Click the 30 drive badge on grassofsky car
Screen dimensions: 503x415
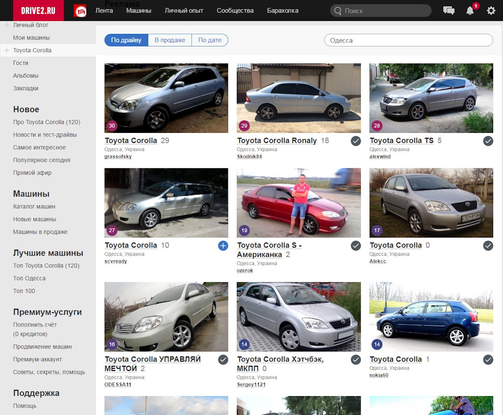pos(112,126)
